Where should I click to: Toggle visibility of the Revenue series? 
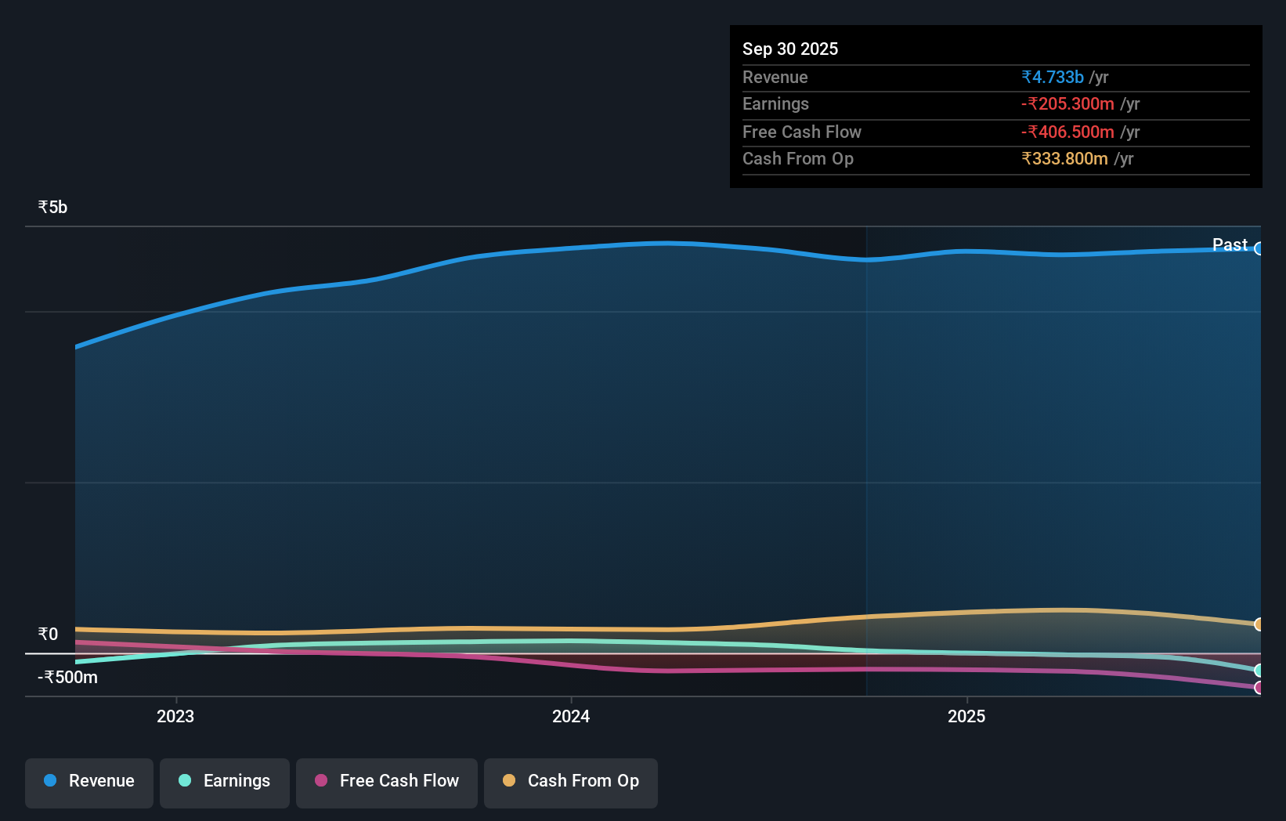click(89, 781)
